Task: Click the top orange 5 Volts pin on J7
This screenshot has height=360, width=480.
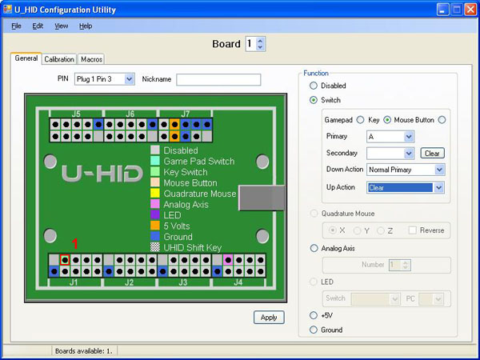Action: [x=174, y=125]
